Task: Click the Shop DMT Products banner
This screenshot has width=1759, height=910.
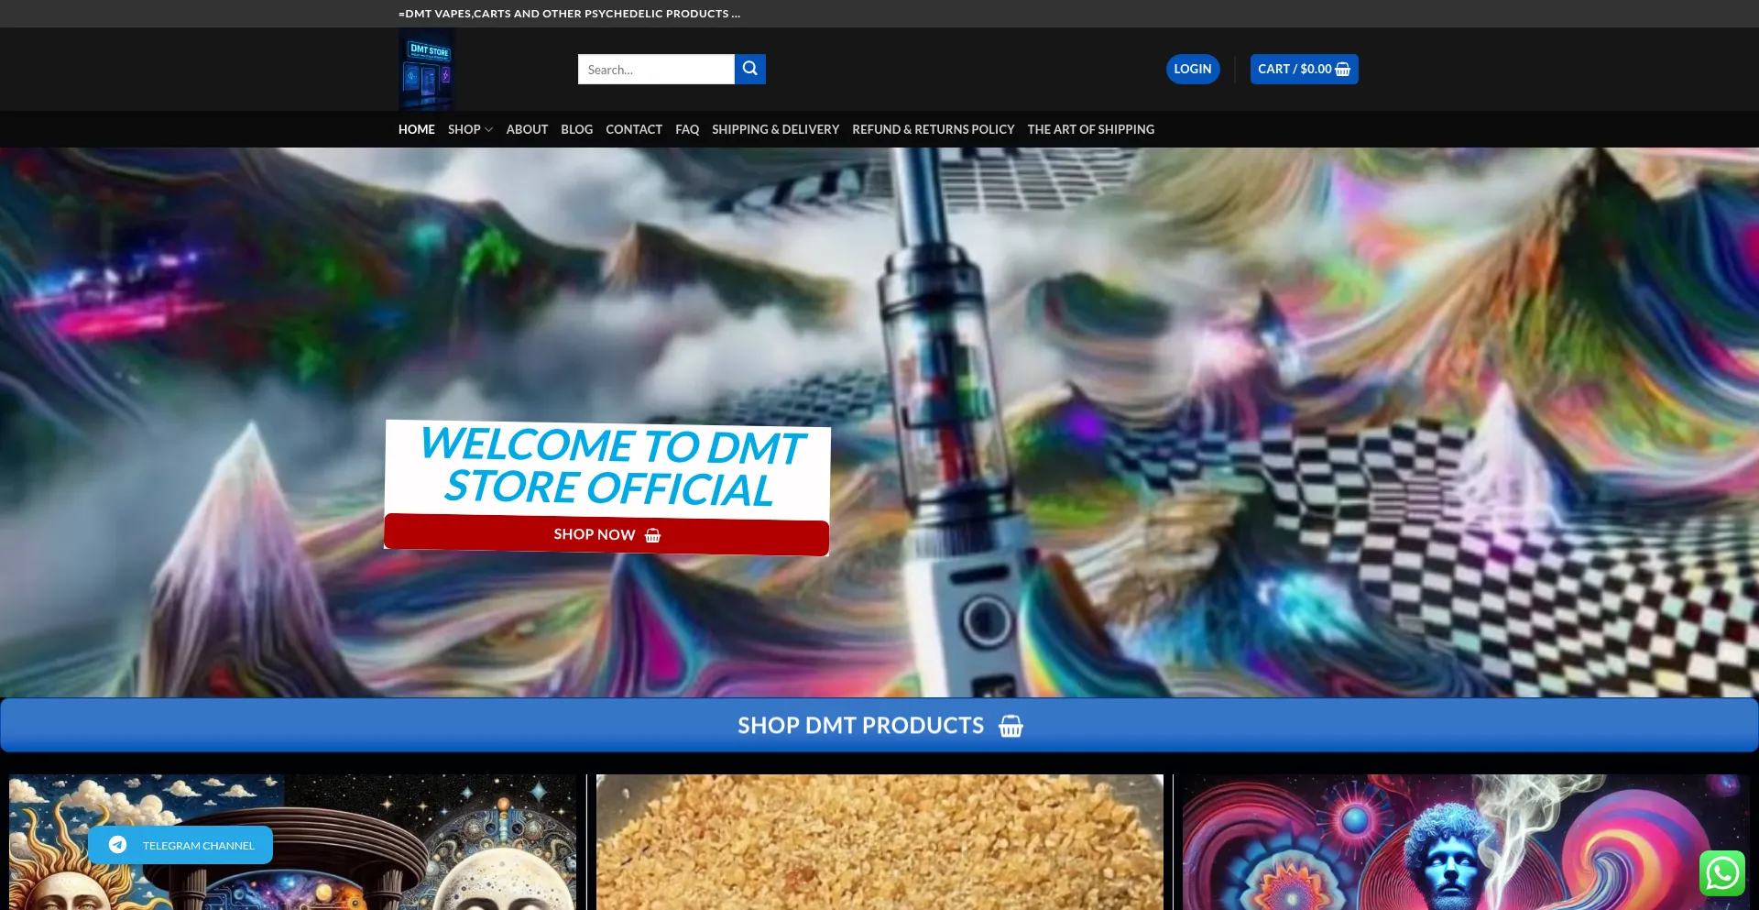Action: tap(879, 726)
